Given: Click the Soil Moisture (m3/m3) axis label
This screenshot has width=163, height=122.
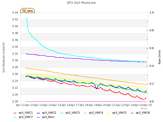Looking at the screenshot, I should (4, 57).
